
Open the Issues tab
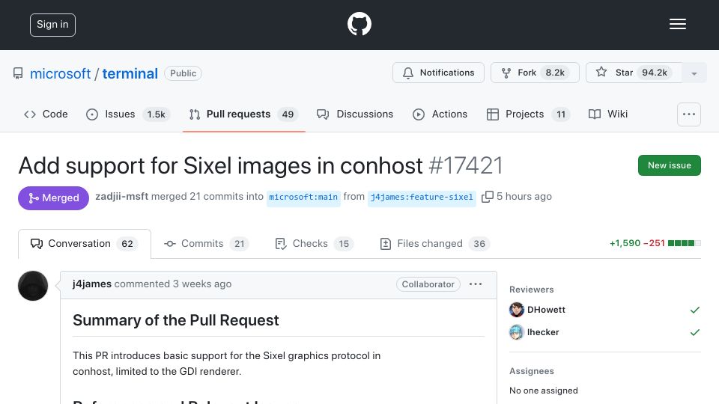(x=128, y=114)
